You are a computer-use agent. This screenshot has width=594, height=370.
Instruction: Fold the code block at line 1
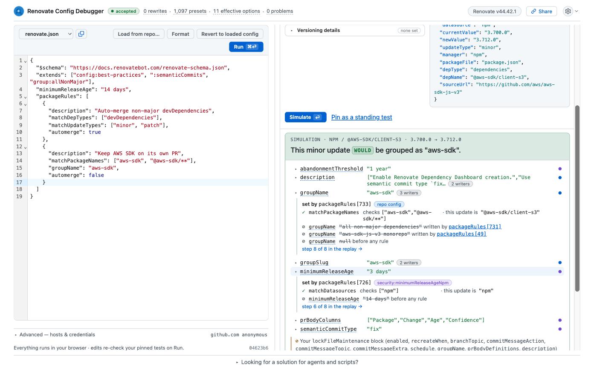[25, 61]
